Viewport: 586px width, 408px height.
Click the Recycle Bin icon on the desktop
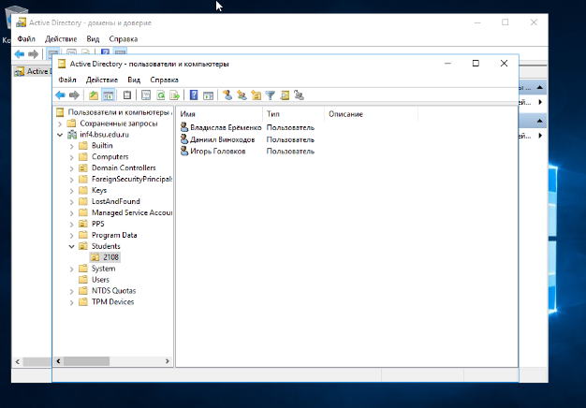point(15,17)
